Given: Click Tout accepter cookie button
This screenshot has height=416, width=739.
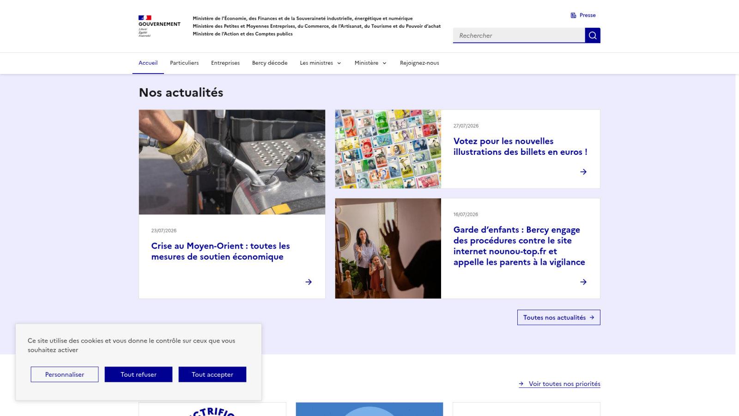Looking at the screenshot, I should [212, 374].
